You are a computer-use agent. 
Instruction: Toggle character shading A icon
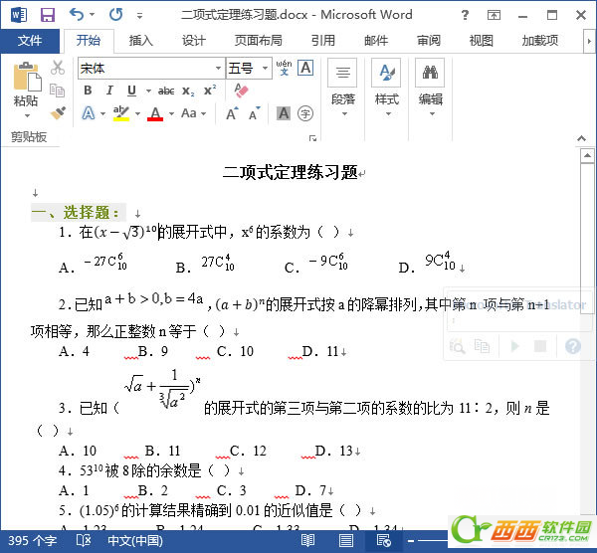coord(284,113)
